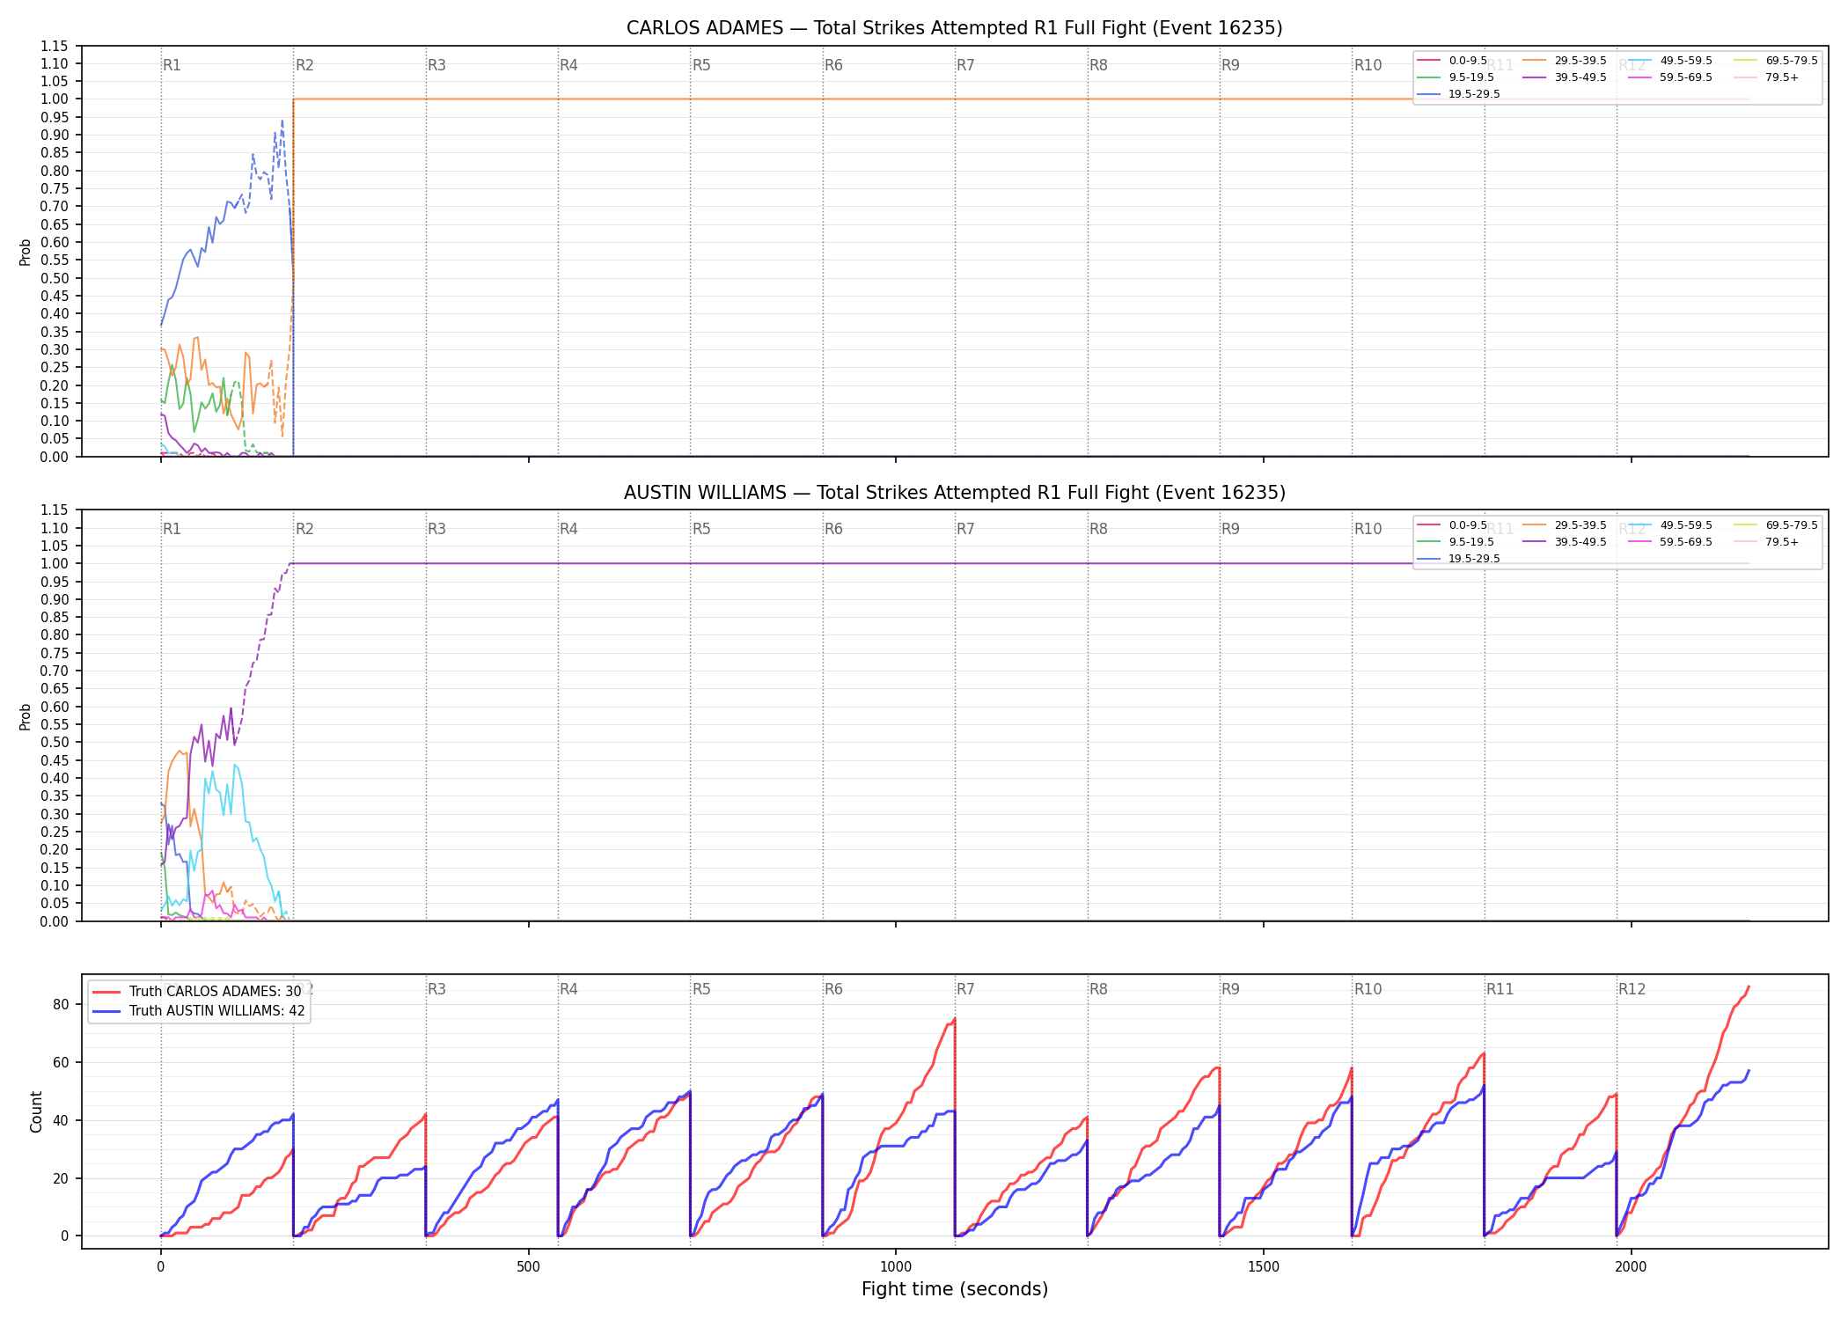Click the '20' tick on Count axis
1848x1320 pixels.
(61, 1178)
